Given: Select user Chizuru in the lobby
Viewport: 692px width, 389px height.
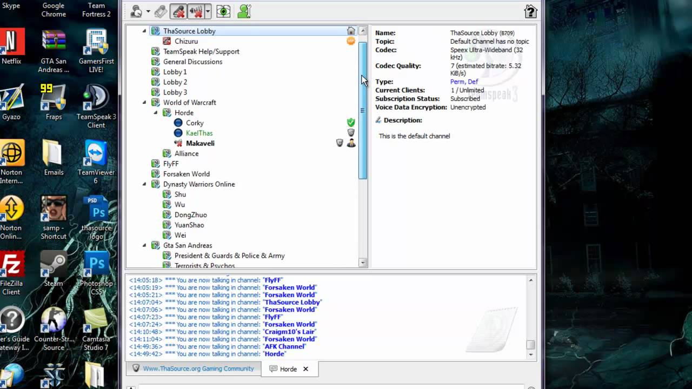Looking at the screenshot, I should 186,41.
